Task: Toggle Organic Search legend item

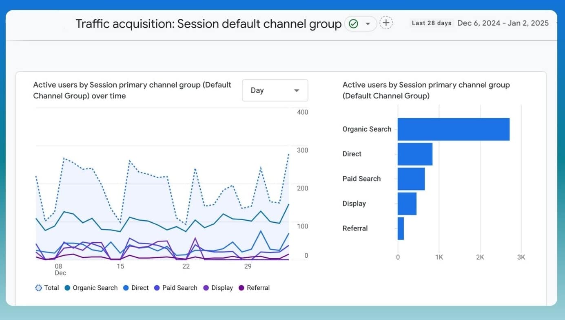Action: 91,288
